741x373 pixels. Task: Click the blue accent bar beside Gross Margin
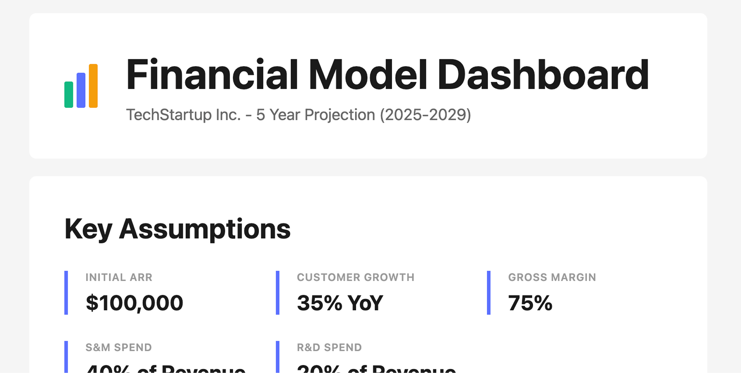coord(489,293)
